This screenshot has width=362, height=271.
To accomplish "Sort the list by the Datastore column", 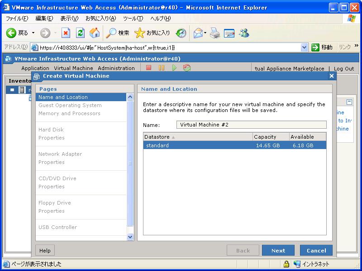I will tap(198, 137).
